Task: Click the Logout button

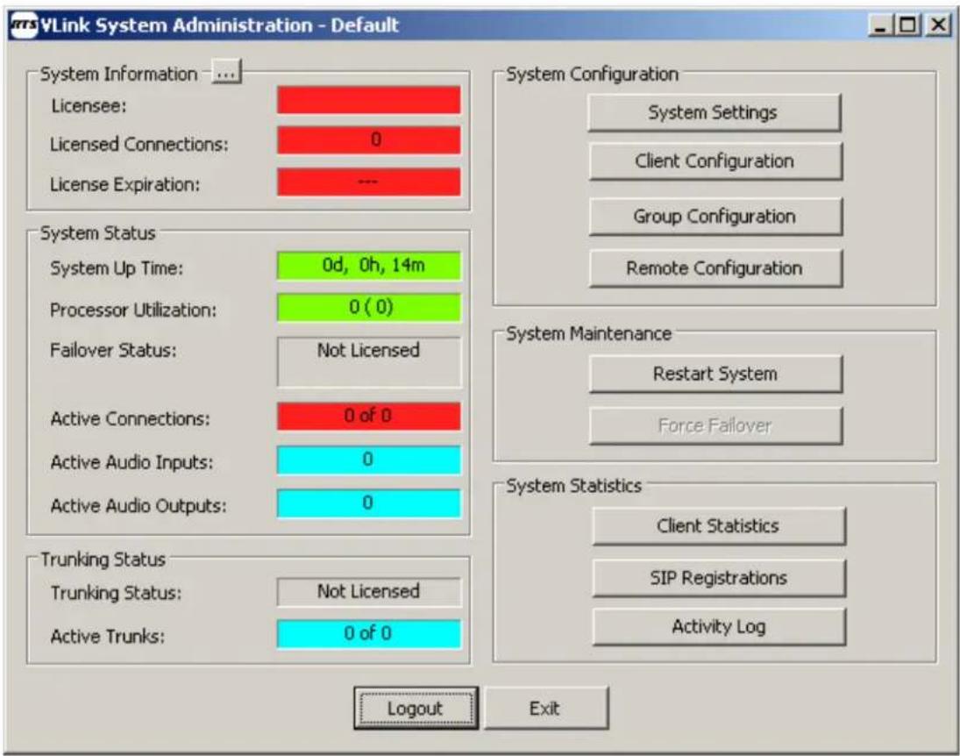Action: coord(416,709)
